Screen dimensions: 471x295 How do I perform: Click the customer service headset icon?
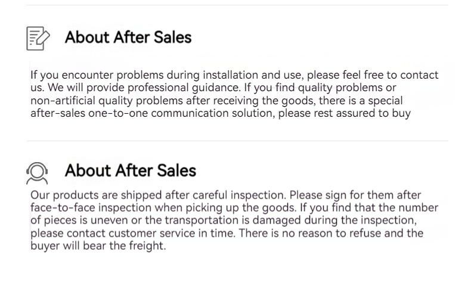coord(37,172)
